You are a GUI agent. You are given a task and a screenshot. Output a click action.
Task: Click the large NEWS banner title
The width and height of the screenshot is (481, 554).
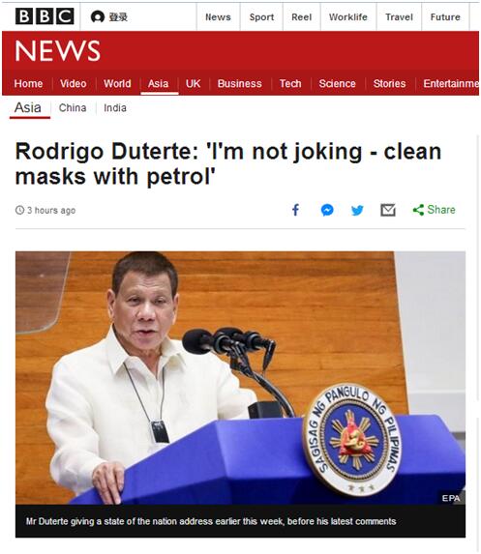click(x=58, y=50)
